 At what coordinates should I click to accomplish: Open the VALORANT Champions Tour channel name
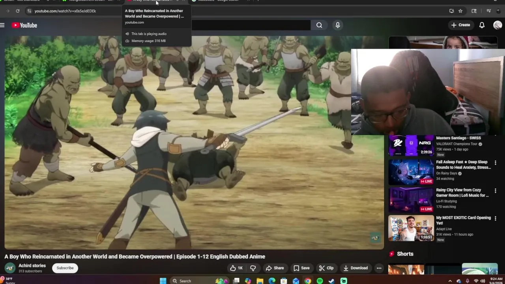pyautogui.click(x=456, y=144)
